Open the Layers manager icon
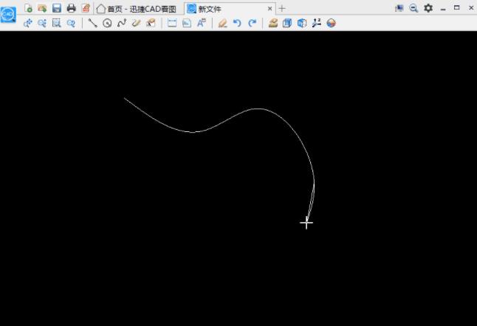Screen dimensions: 477x326 pyautogui.click(x=273, y=23)
